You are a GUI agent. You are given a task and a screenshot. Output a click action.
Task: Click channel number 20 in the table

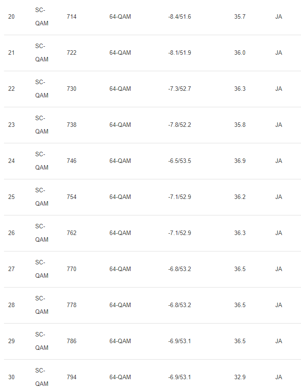11,16
